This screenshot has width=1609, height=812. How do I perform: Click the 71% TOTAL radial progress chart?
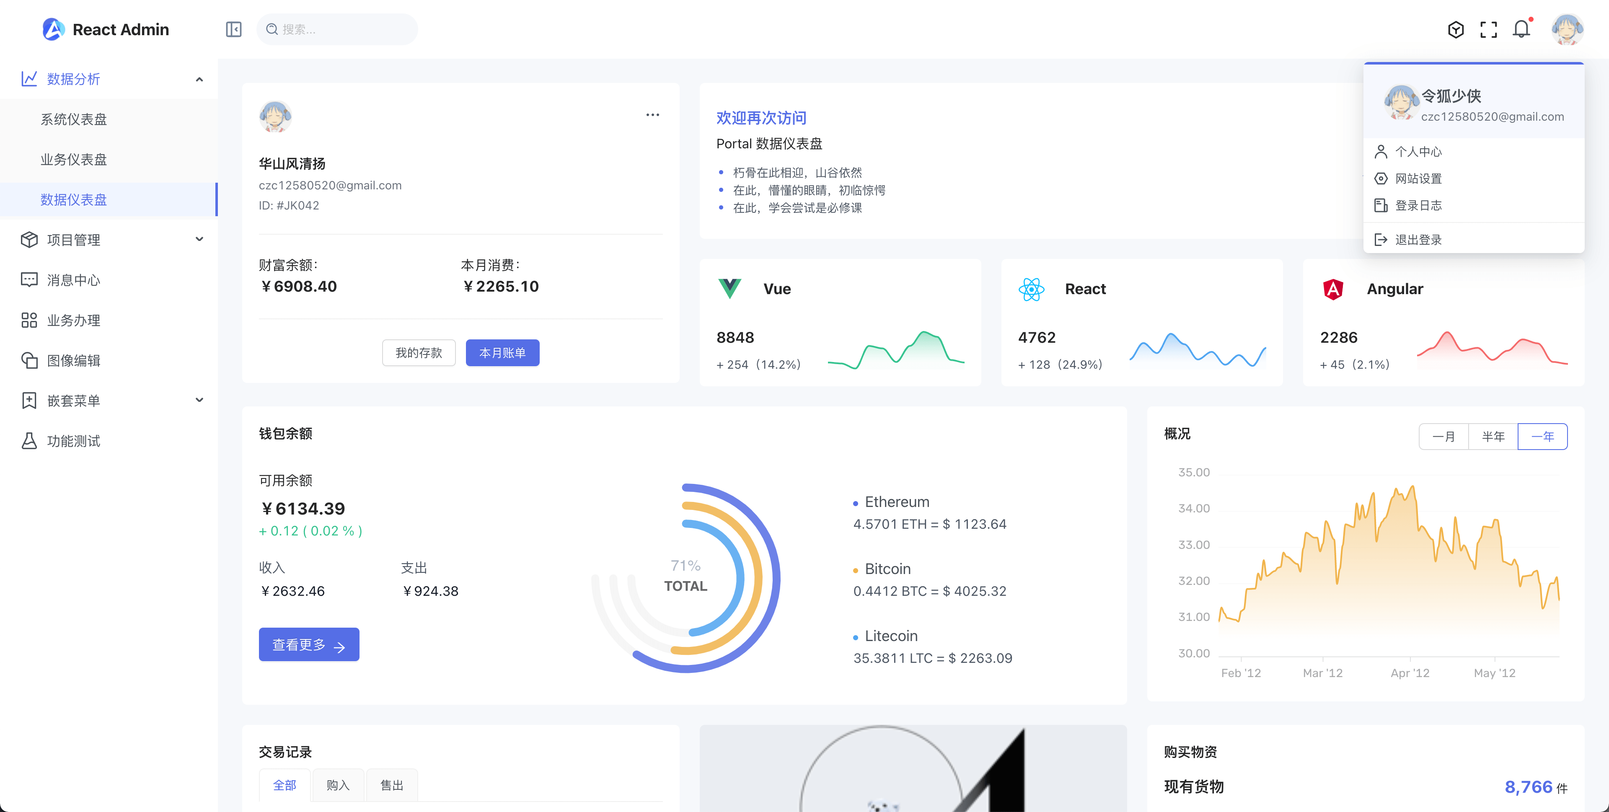coord(685,577)
